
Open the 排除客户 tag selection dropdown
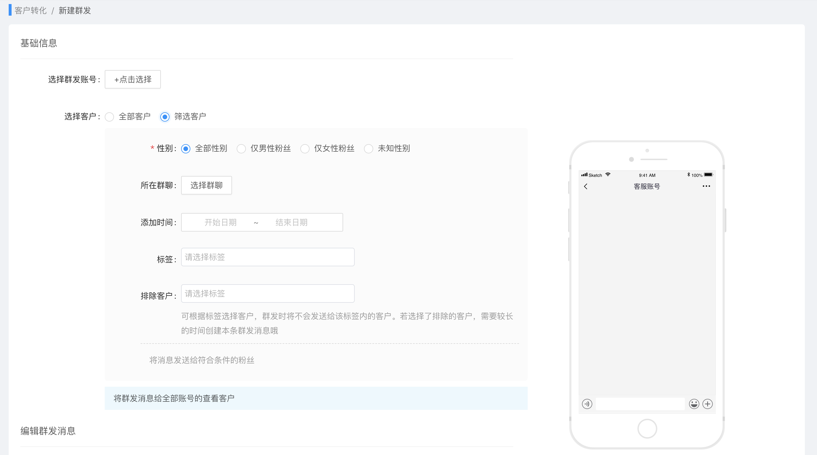pyautogui.click(x=267, y=293)
